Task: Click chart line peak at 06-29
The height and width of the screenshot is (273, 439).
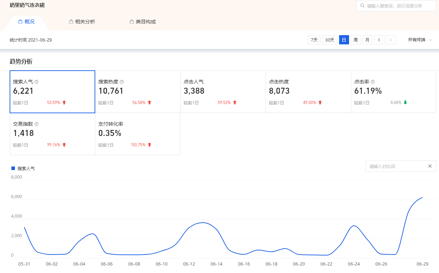Action: 422,197
